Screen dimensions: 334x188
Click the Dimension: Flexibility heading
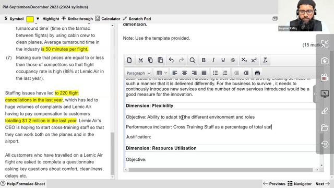[149, 105]
